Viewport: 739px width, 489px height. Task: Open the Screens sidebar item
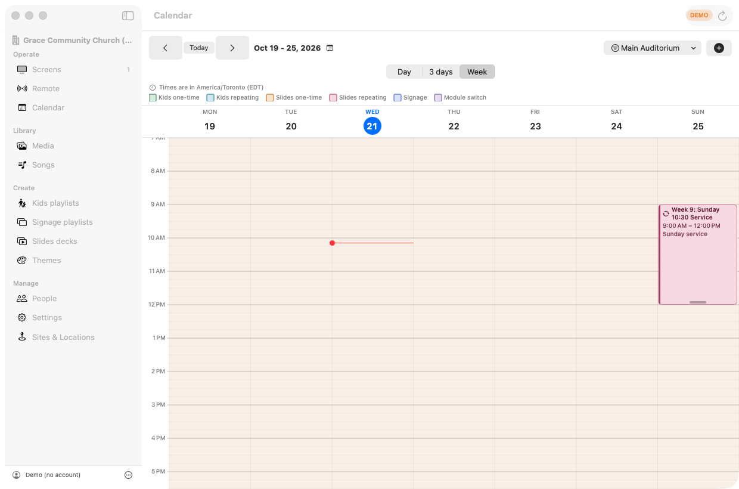[73, 69]
